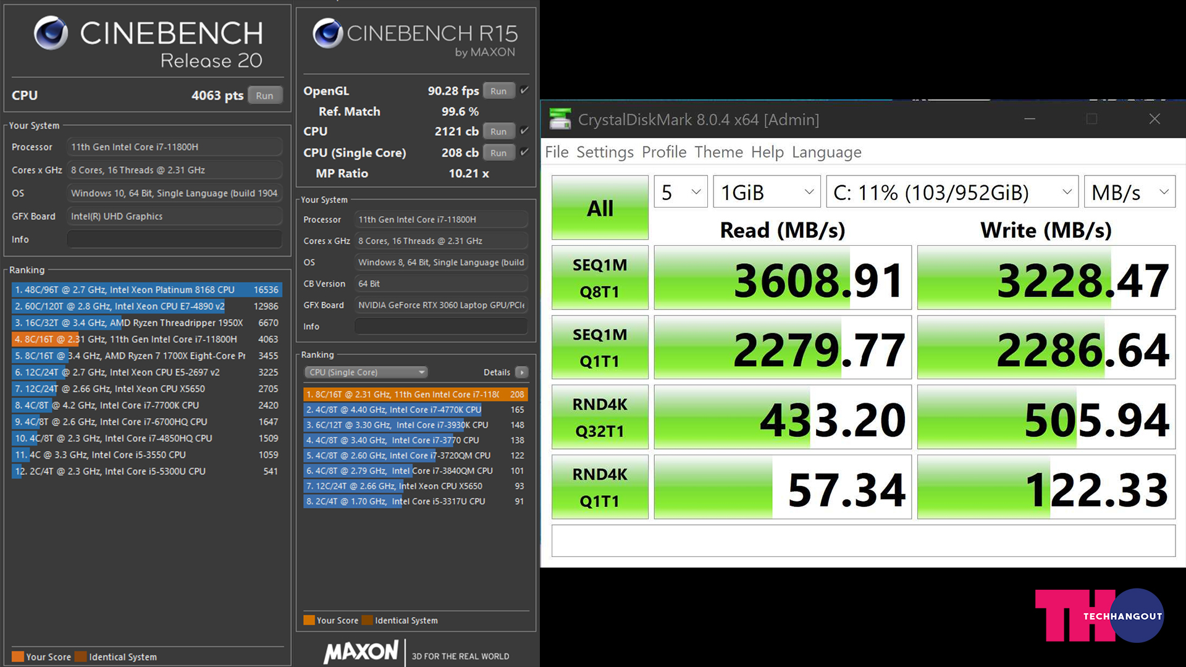Click the orange Your Score swatch in R15

309,620
